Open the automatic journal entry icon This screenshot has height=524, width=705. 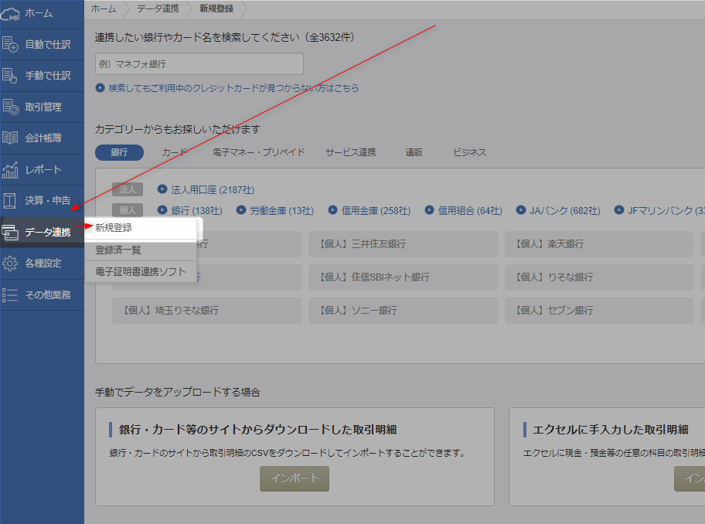pos(11,45)
